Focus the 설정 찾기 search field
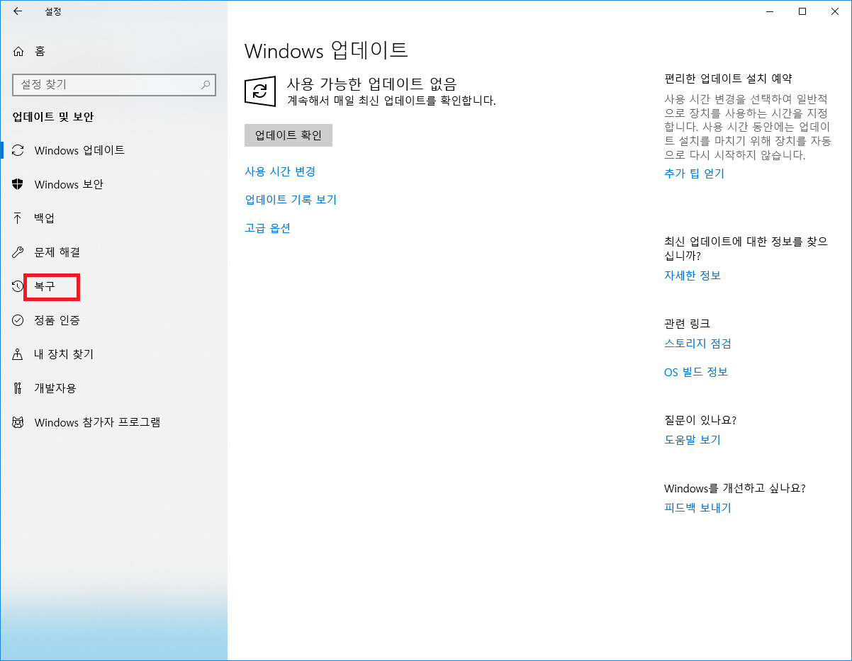Image resolution: width=852 pixels, height=661 pixels. (114, 84)
